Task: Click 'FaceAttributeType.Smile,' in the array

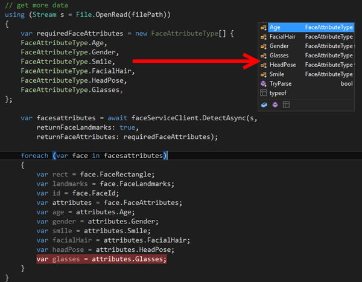Action: click(68, 62)
